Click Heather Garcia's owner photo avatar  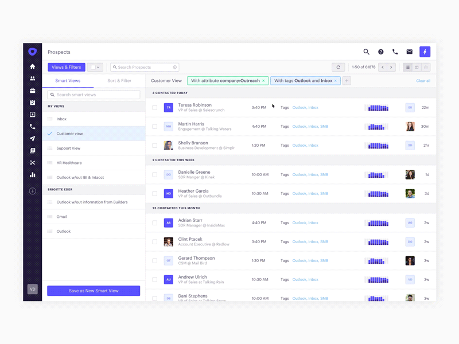click(410, 194)
